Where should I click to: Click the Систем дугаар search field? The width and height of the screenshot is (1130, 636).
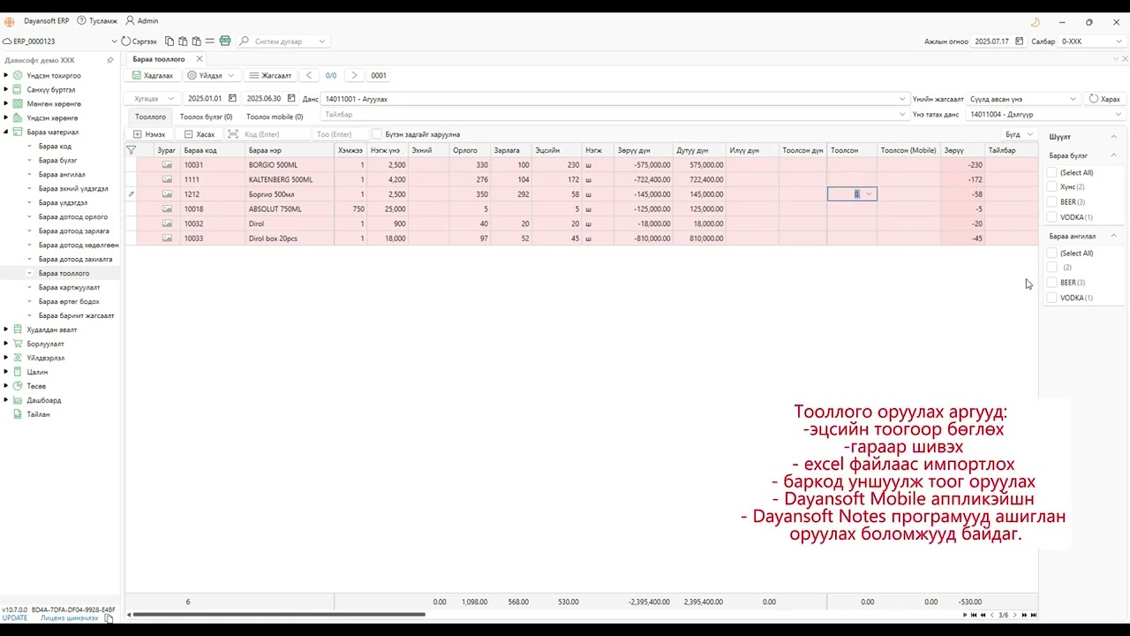pos(284,42)
